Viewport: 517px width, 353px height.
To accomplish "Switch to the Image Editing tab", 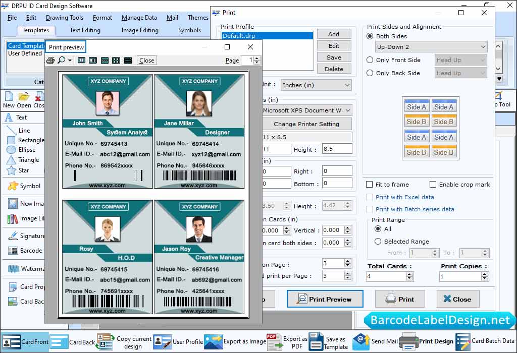I will click(140, 30).
